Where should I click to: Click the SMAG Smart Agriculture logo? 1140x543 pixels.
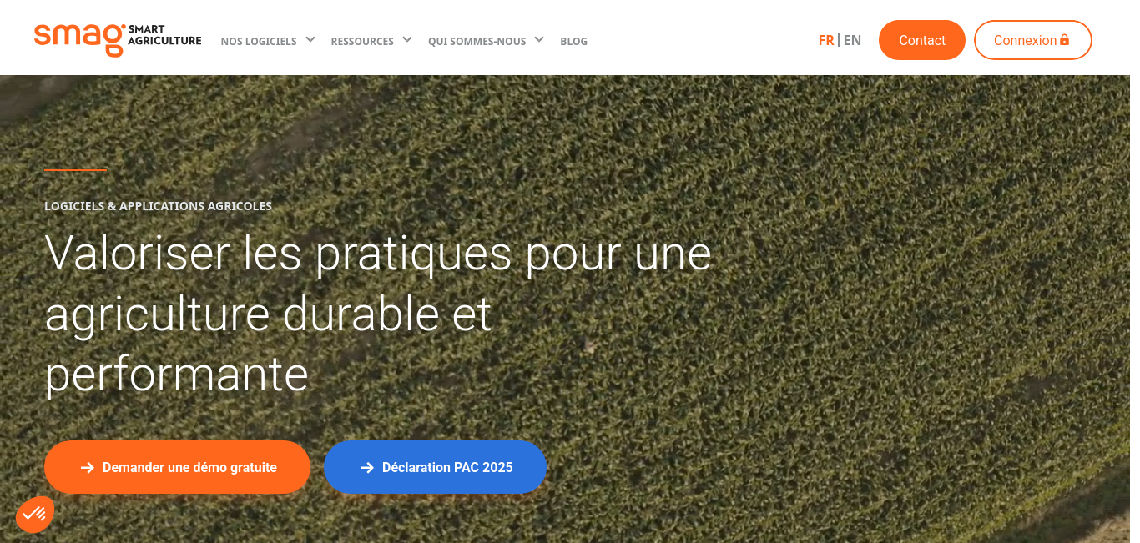click(118, 39)
